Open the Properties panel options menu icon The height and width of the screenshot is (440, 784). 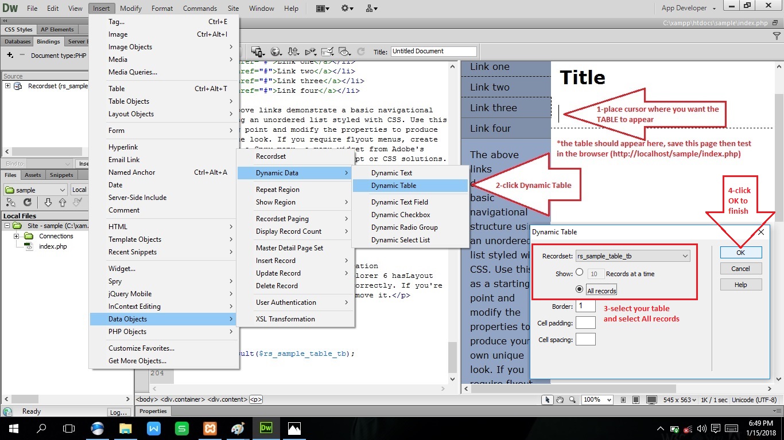click(777, 411)
